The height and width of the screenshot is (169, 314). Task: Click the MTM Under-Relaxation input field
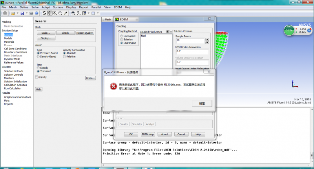click(x=192, y=52)
